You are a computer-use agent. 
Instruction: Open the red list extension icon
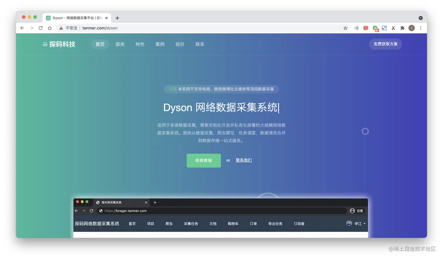pos(366,28)
